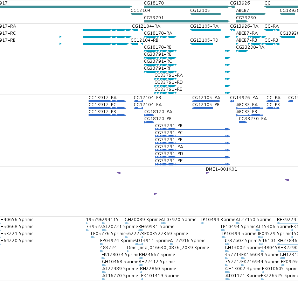Click protein CG12105-PB label
Screen dimensions: 298x281
pyautogui.click(x=206, y=104)
